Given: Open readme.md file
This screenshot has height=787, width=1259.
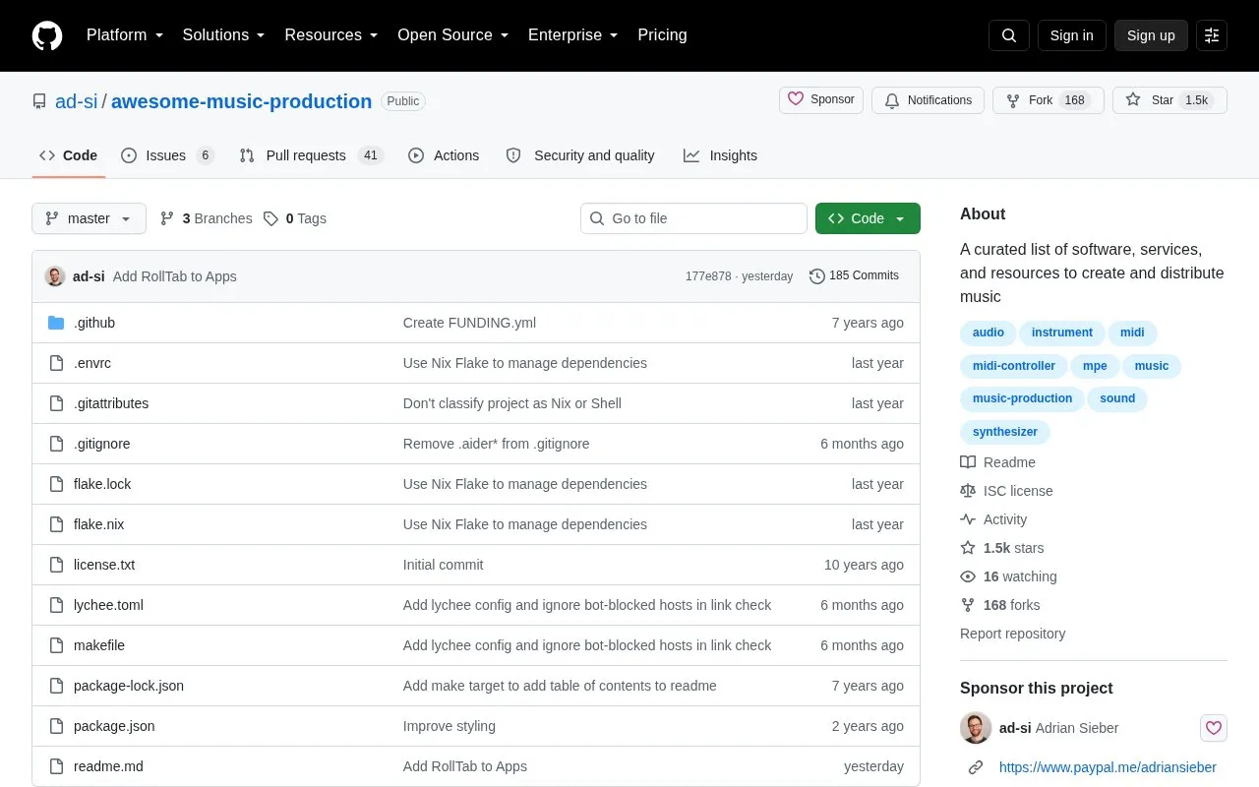Looking at the screenshot, I should (108, 766).
